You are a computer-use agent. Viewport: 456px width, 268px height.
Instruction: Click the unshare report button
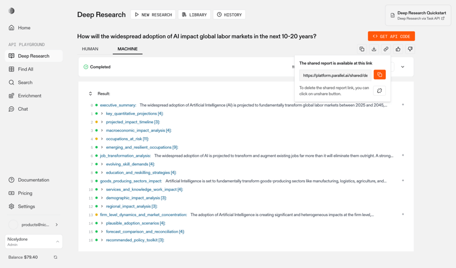coord(380,91)
